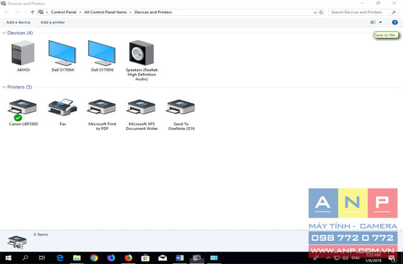
Task: Navigate forward with the forward arrow
Action: tap(17, 12)
